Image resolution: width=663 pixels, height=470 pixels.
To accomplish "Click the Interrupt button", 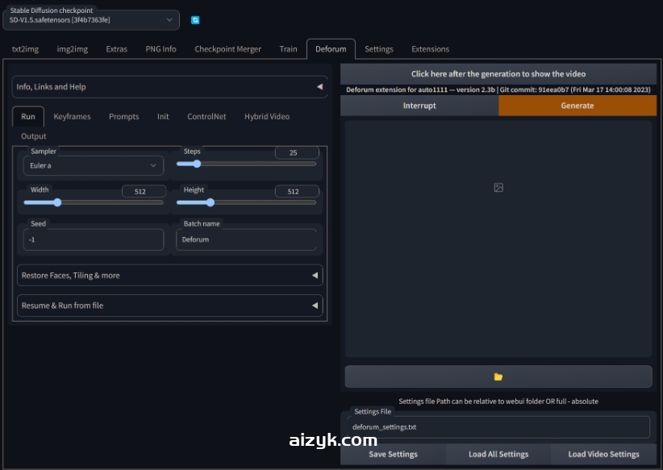I will [419, 106].
